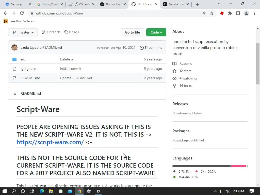
Task: View the 0 tags link
Action: 72,32
